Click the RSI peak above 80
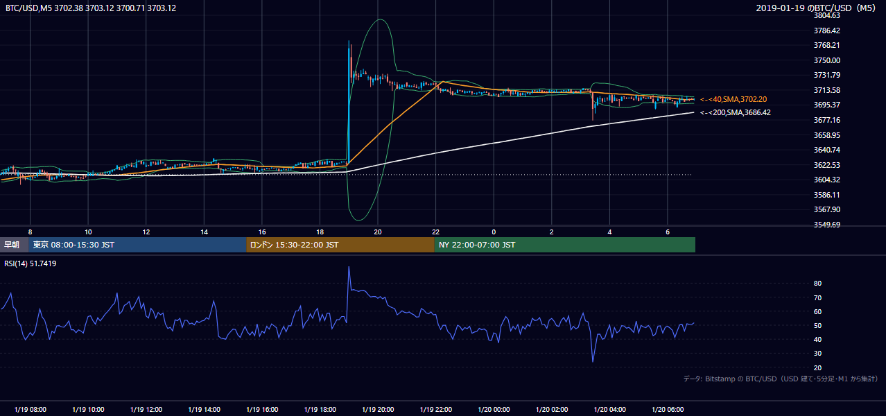The image size is (886, 416). tap(349, 268)
